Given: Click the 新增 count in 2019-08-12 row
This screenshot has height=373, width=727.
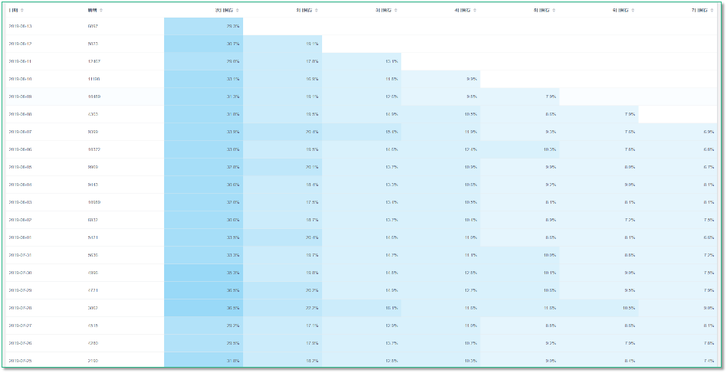Looking at the screenshot, I should 93,44.
